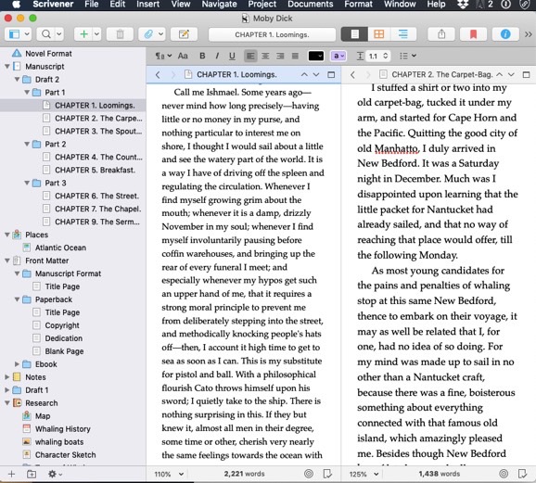Open binder gear actions menu
This screenshot has height=483, width=536.
[x=55, y=474]
